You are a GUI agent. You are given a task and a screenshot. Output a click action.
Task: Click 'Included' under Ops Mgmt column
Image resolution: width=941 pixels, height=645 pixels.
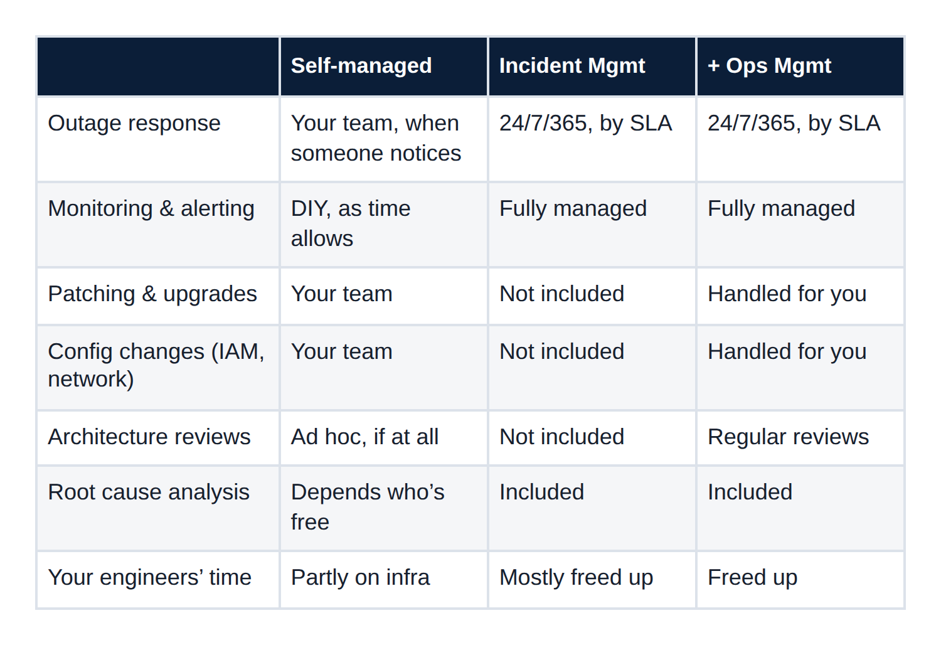tap(800, 508)
